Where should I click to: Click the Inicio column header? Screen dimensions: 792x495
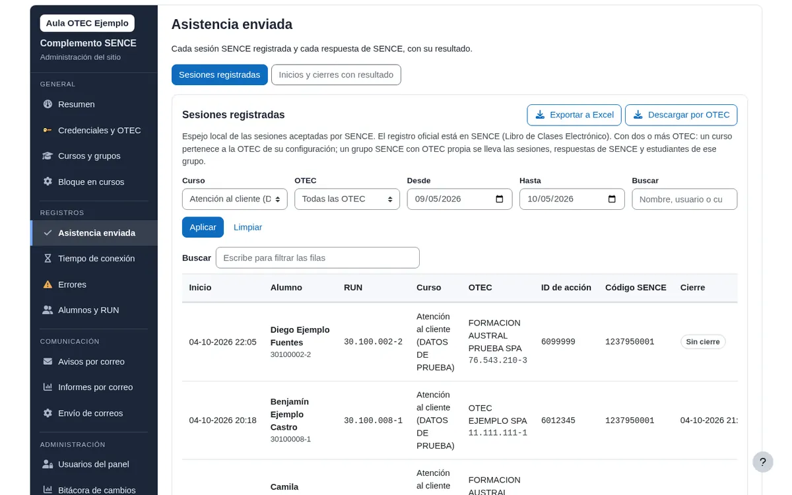coord(200,288)
